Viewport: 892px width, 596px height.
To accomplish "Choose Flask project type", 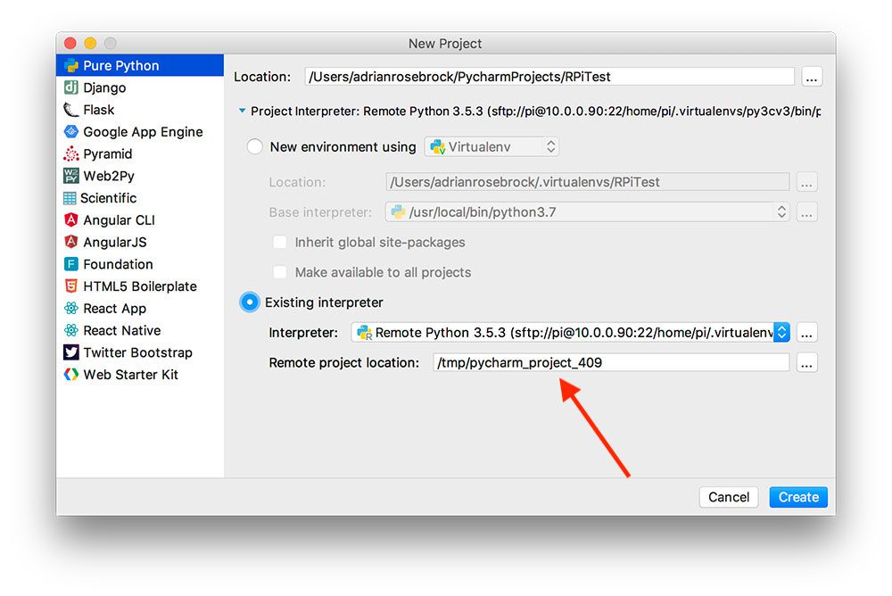I will [140, 109].
